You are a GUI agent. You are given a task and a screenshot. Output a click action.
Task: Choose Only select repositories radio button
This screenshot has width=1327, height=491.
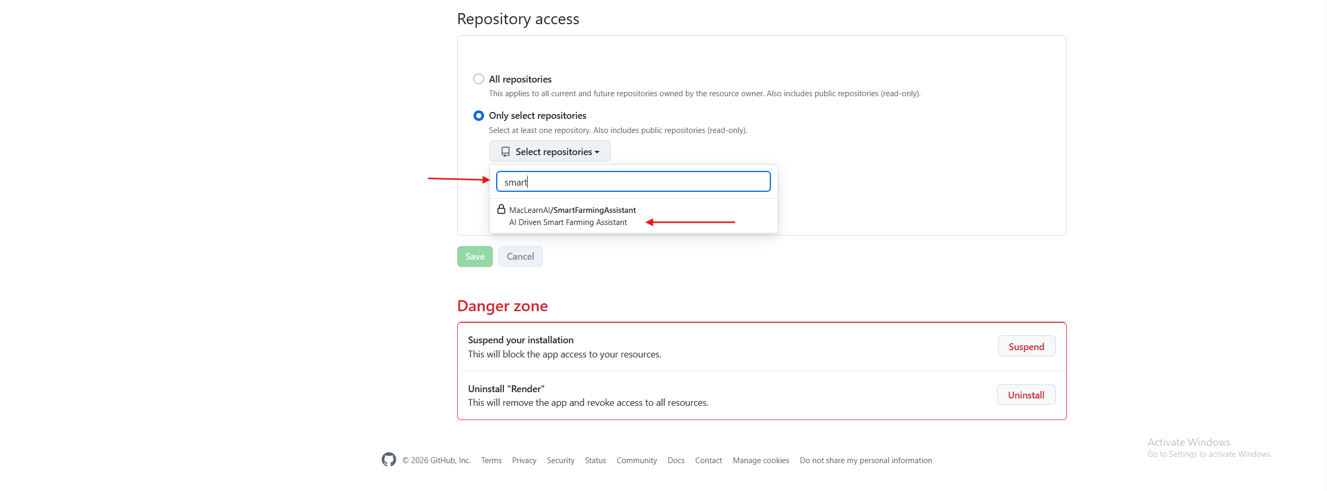coord(478,116)
